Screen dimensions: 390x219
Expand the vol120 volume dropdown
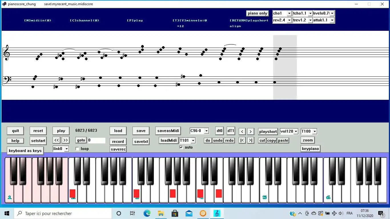point(296,131)
